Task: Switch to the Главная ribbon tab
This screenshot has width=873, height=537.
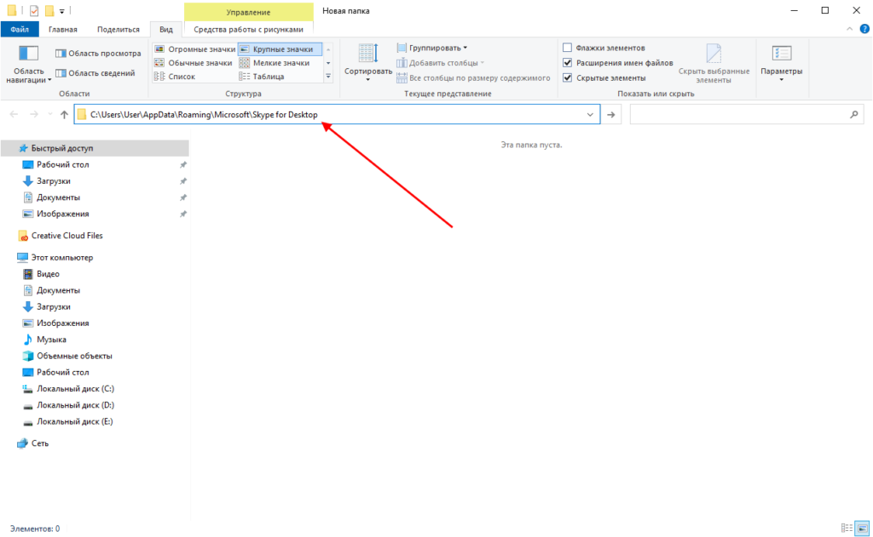Action: click(63, 30)
